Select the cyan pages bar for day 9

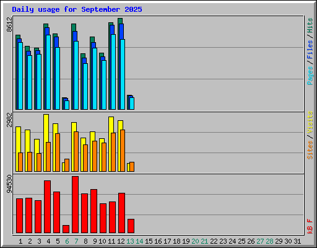[x=95, y=79]
